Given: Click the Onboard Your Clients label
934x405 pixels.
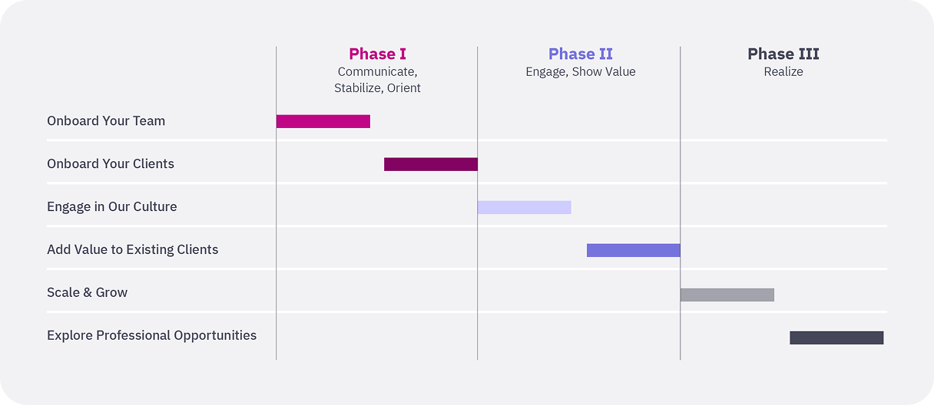Looking at the screenshot, I should click(111, 163).
